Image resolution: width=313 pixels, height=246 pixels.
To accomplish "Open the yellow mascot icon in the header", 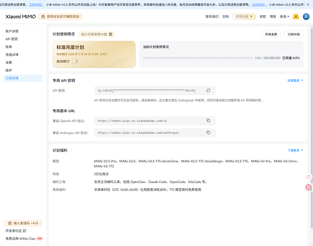I will [296, 17].
